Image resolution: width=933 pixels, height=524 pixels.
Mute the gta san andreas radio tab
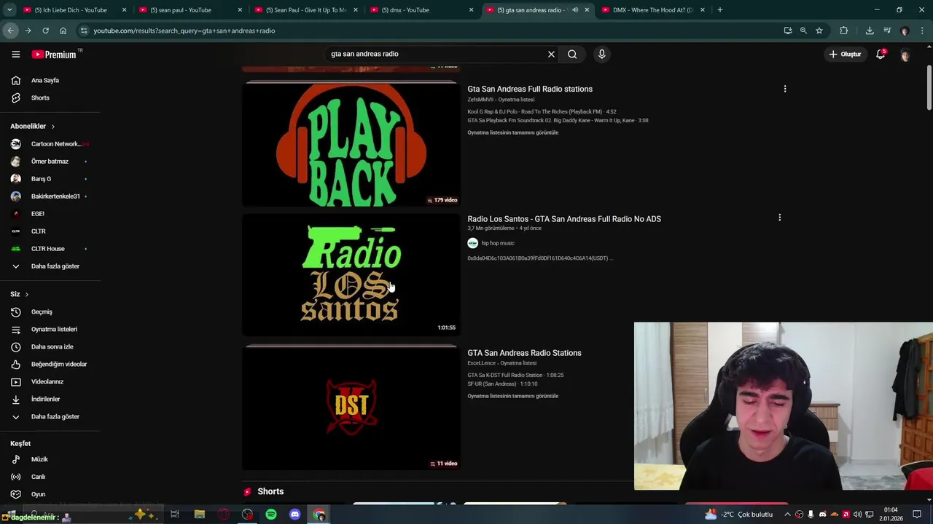[575, 10]
